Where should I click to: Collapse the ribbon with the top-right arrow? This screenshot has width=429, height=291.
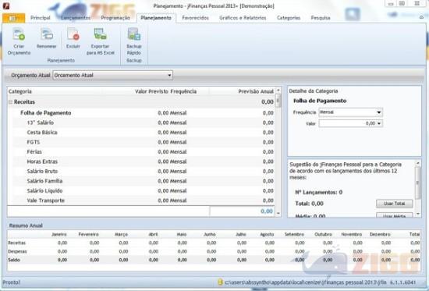[422, 17]
